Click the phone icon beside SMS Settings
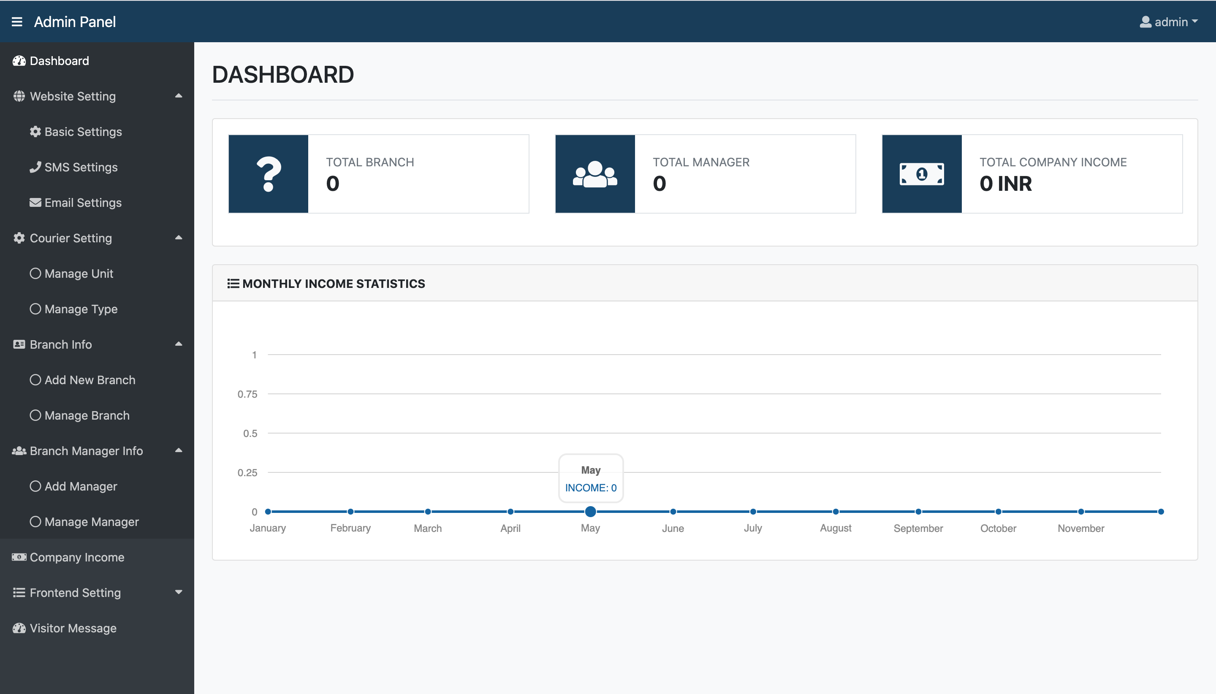The width and height of the screenshot is (1216, 694). coord(35,167)
